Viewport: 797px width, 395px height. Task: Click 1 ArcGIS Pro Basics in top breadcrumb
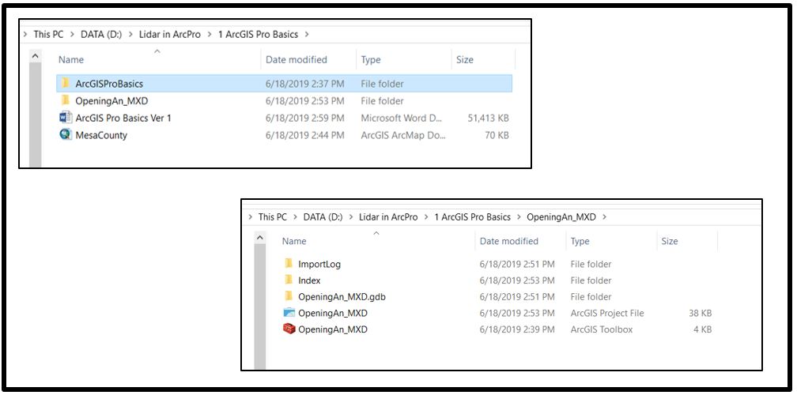click(x=259, y=35)
